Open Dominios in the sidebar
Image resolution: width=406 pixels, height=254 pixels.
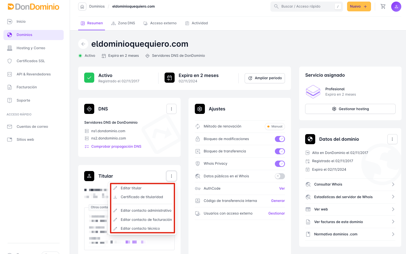tap(33, 35)
